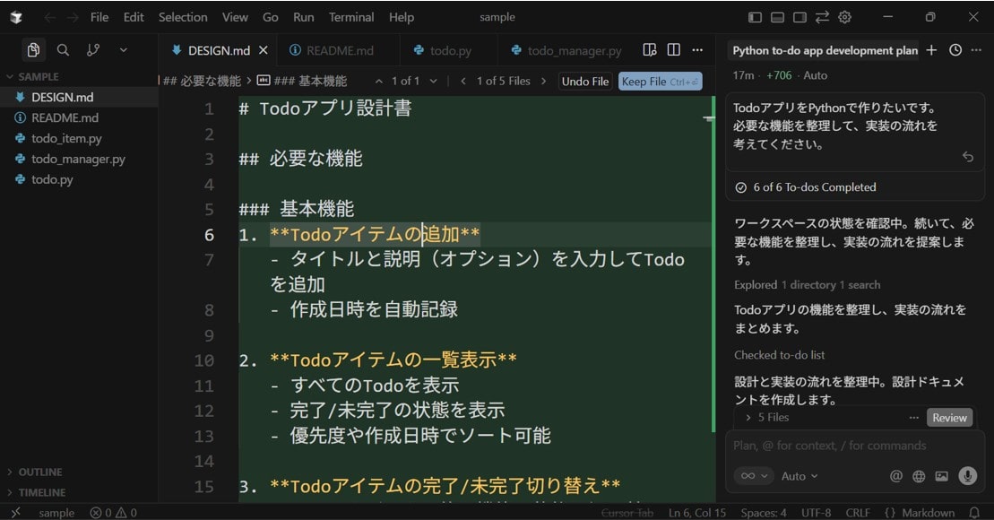Click the Undo File button
The image size is (994, 520).
coord(585,82)
